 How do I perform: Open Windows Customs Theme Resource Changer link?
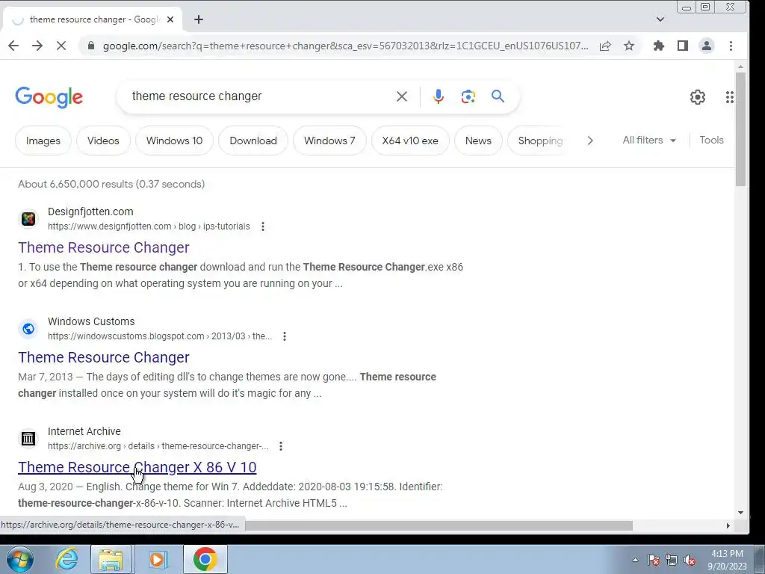click(103, 357)
